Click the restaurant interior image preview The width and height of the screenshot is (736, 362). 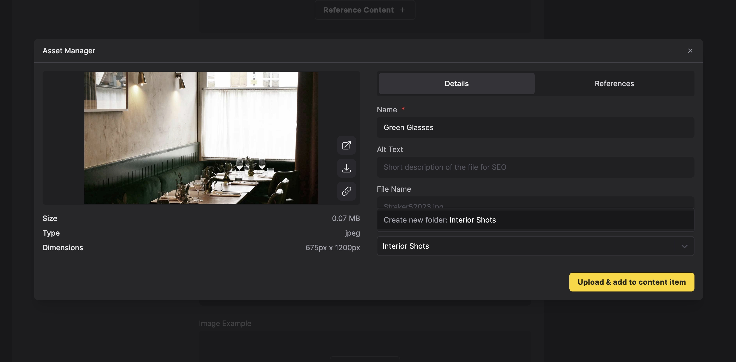(201, 138)
